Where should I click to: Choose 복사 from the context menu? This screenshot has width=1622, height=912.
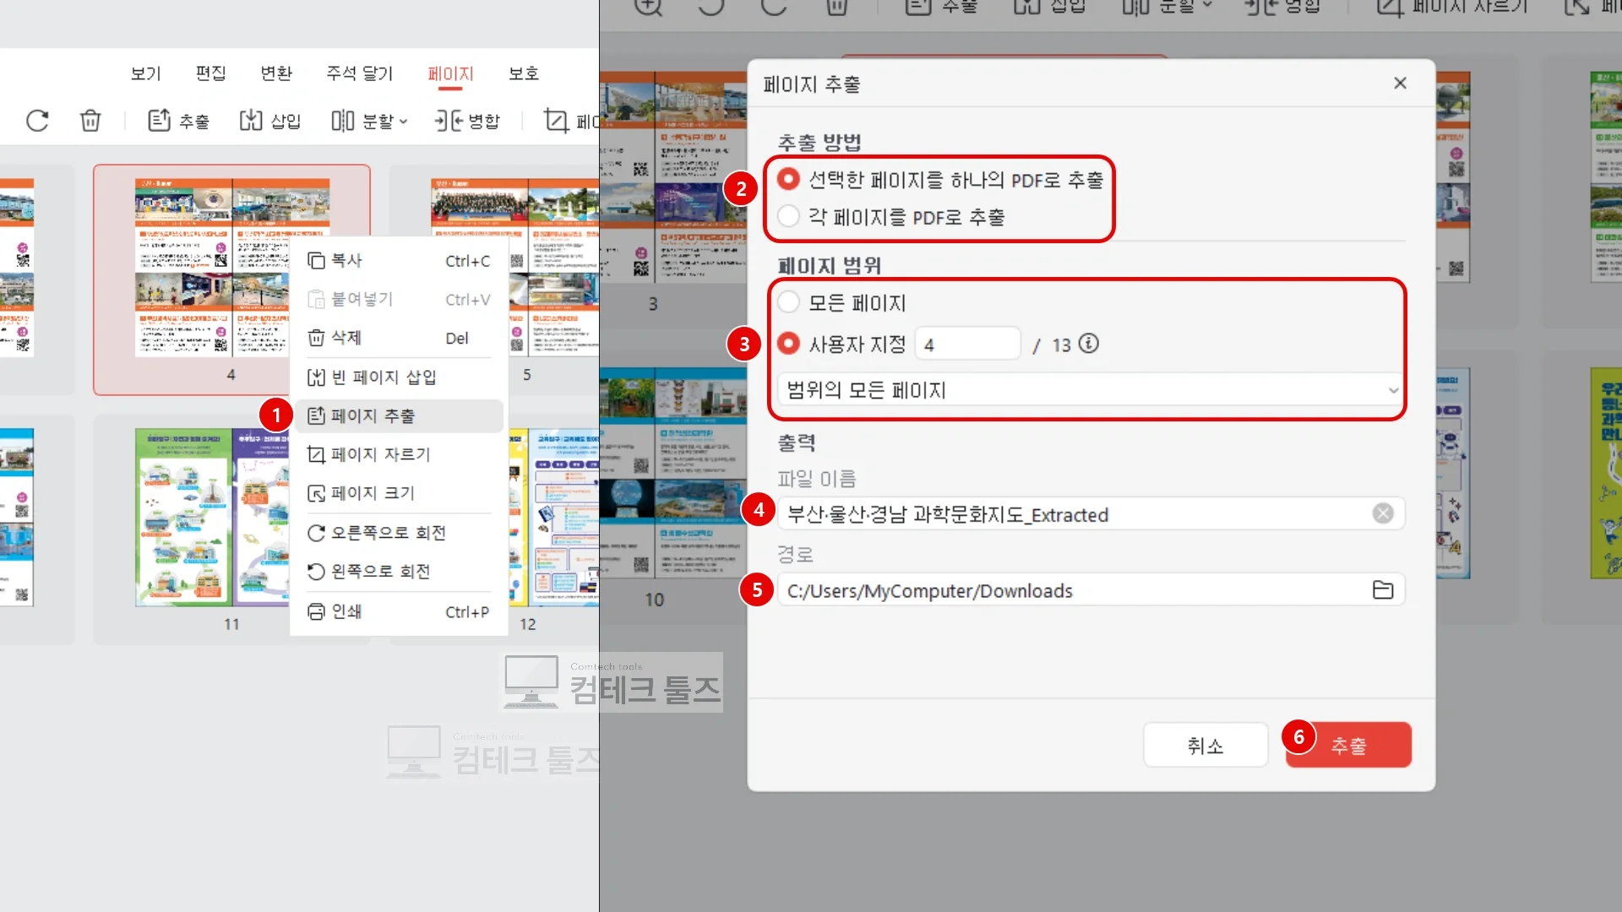coord(399,261)
